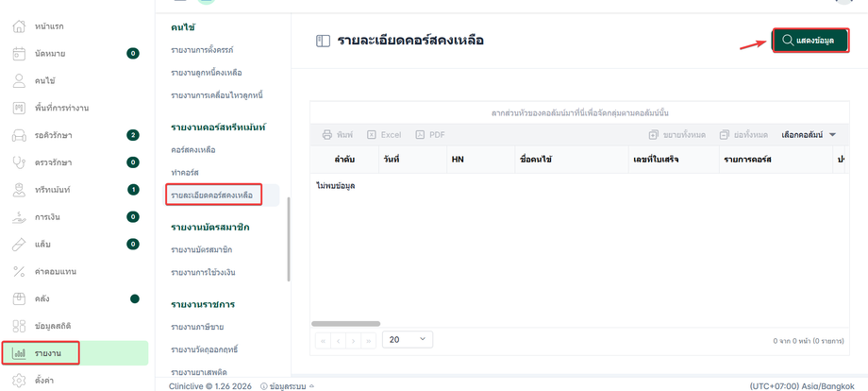
Task: Click the calendar icon beside นัดหมาย
Action: pos(20,54)
